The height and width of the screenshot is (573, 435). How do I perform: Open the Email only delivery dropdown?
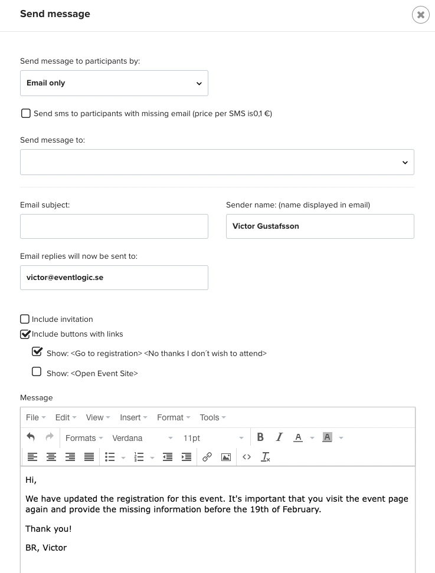pos(114,83)
